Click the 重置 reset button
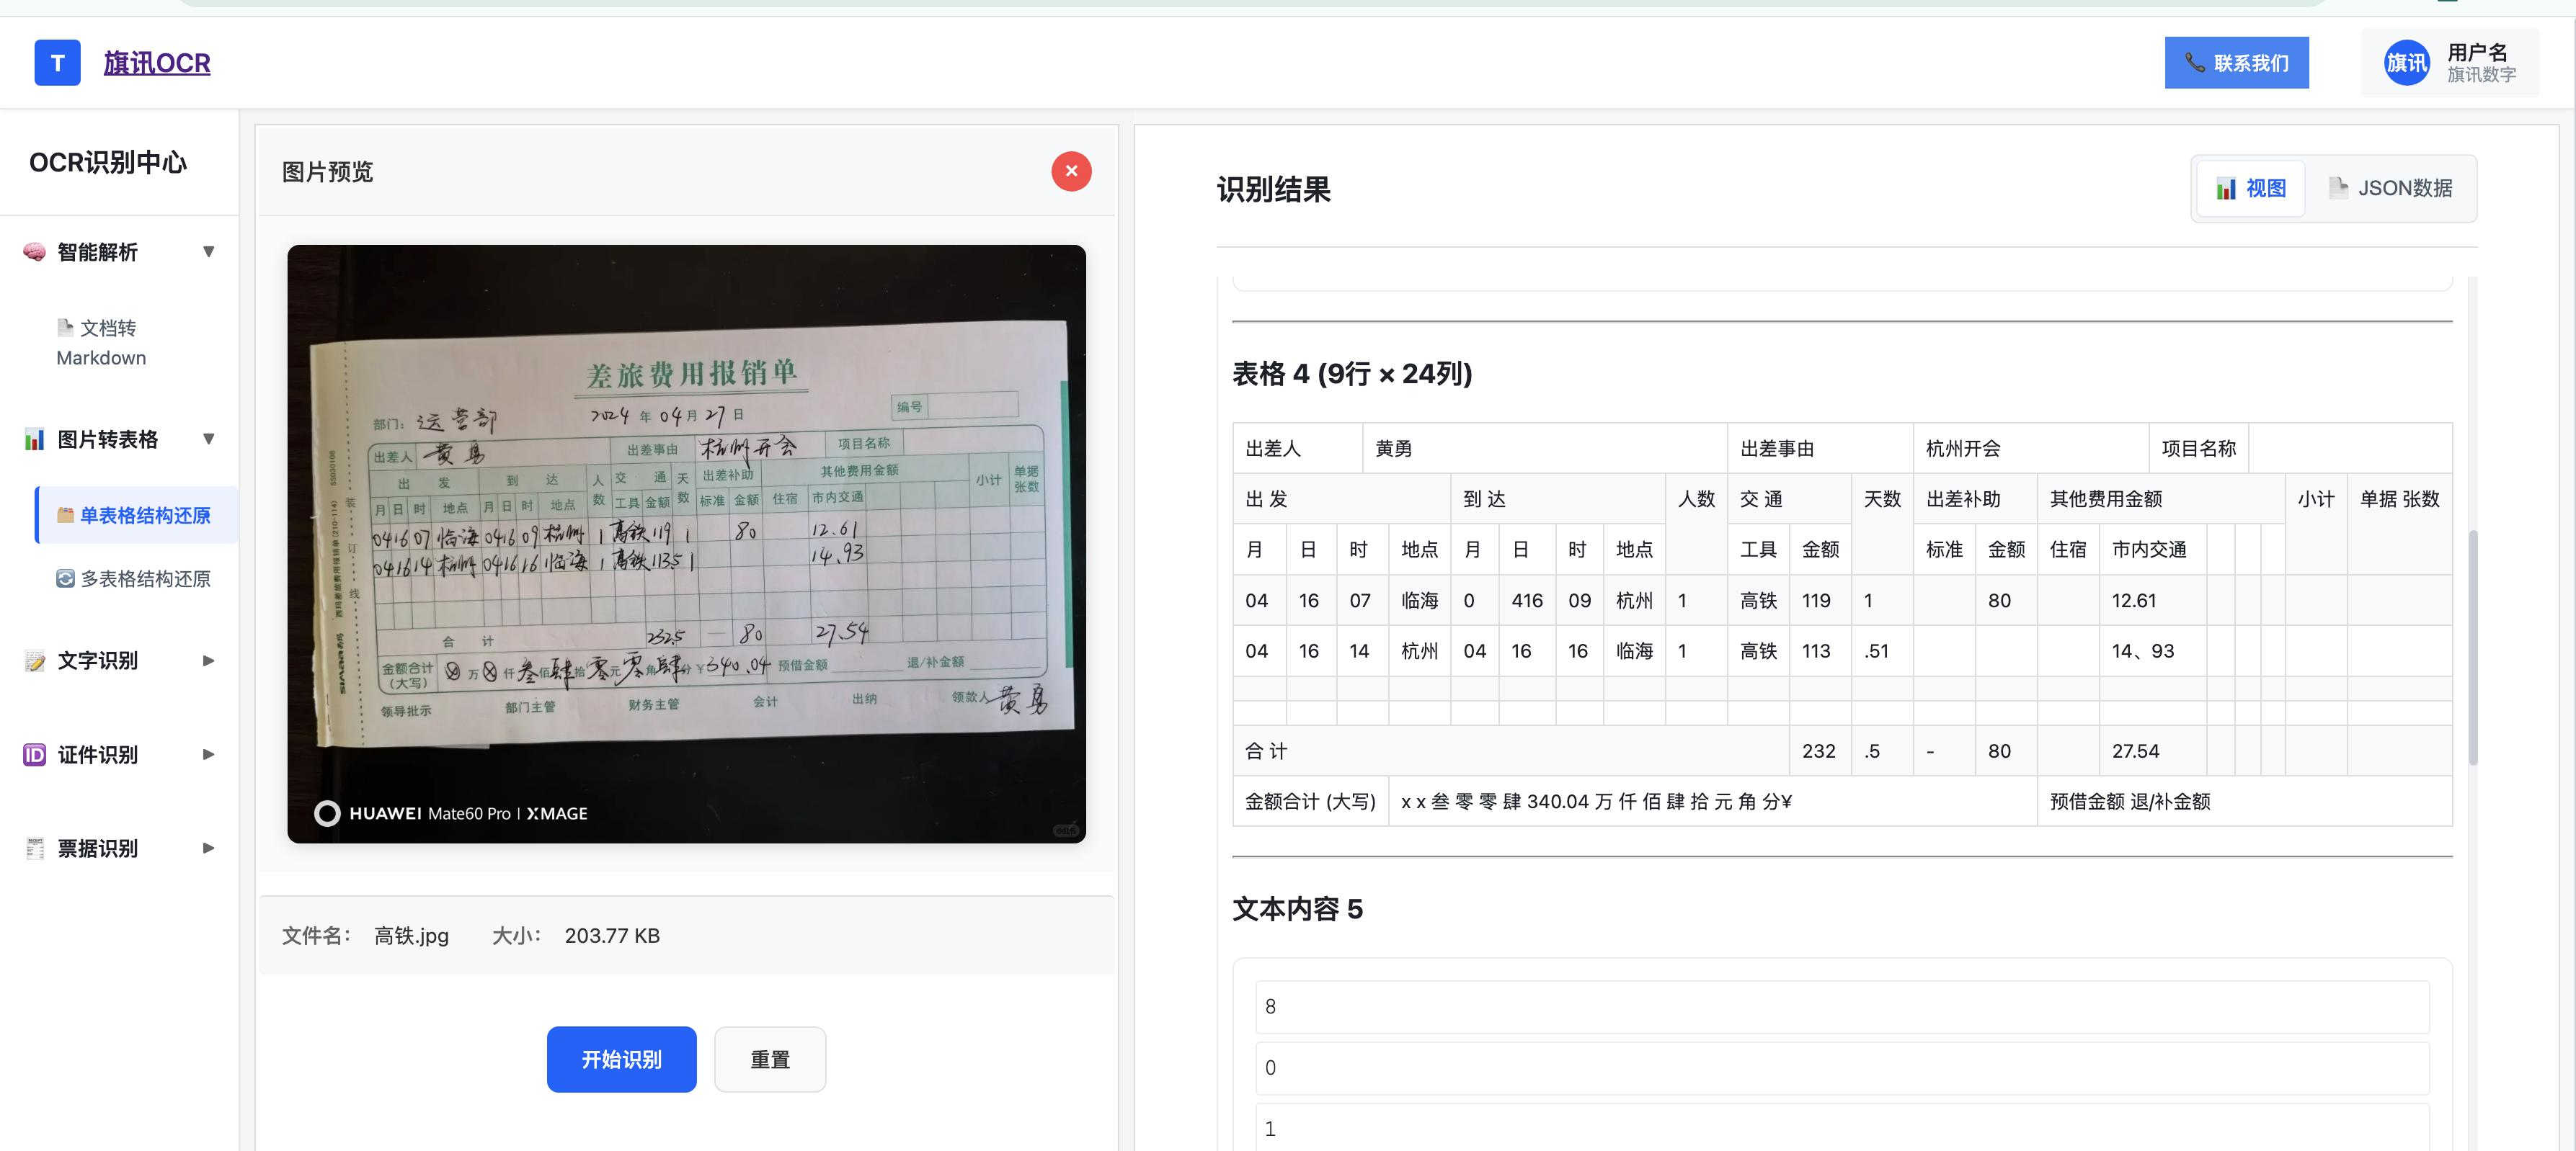Image resolution: width=2576 pixels, height=1151 pixels. coord(769,1059)
